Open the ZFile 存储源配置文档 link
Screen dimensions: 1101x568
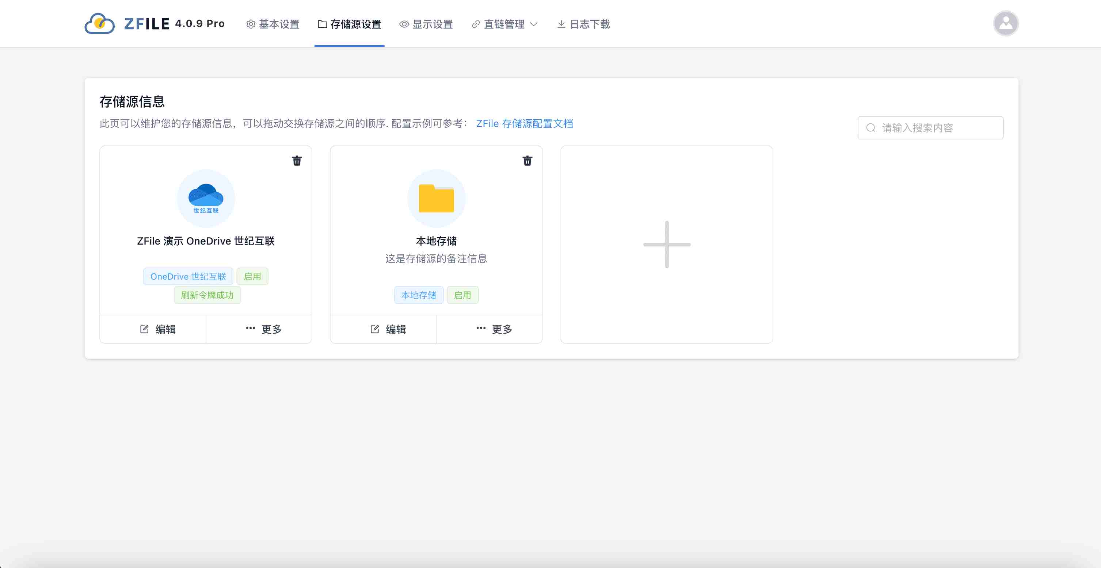click(x=525, y=123)
